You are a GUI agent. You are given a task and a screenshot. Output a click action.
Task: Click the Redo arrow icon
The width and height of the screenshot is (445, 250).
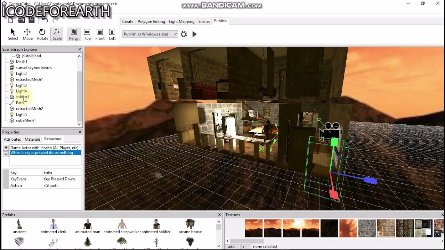[55, 20]
